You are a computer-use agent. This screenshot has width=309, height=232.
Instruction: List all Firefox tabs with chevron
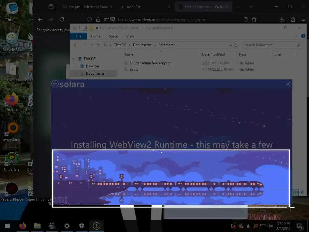[x=251, y=7]
